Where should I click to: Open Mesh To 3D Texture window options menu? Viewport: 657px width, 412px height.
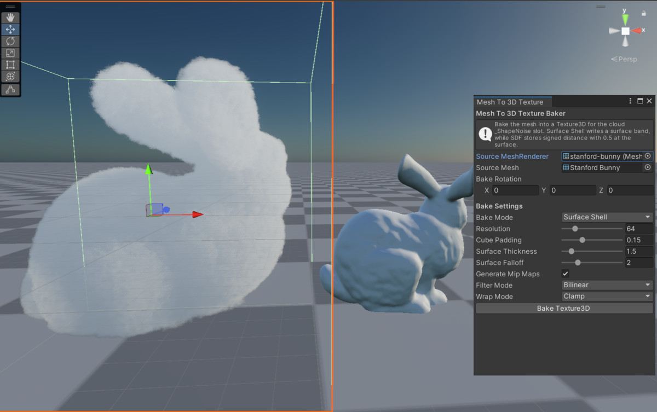(631, 101)
